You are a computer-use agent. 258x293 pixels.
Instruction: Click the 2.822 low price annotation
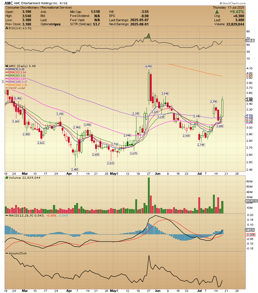41,143
